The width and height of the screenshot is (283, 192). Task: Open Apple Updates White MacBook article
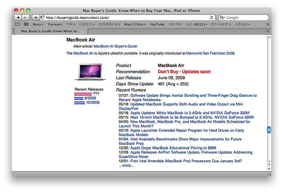pyautogui.click(x=190, y=113)
